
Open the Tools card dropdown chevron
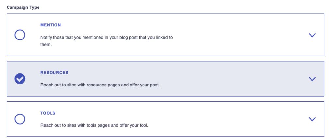pyautogui.click(x=312, y=119)
